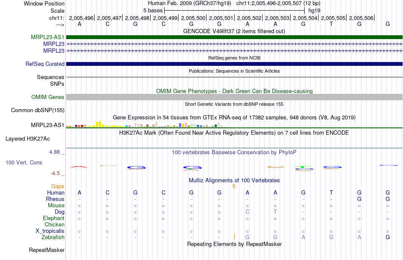Open Publications: Sequences in Scientific Articles title

234,71
